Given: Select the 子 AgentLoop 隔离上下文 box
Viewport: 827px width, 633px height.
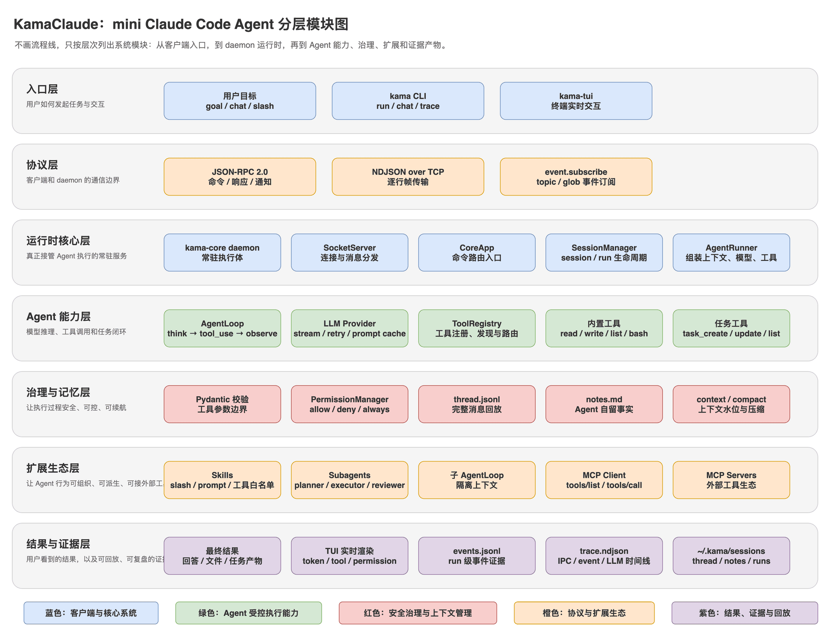Looking at the screenshot, I should coord(477,480).
